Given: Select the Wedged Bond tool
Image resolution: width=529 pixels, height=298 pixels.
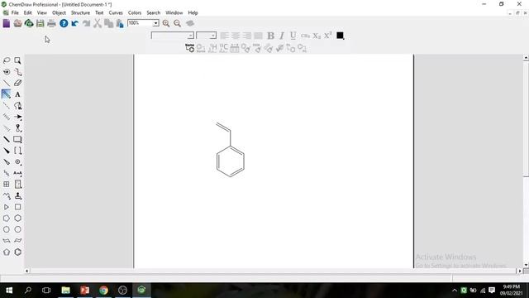Looking at the screenshot, I should 7,151.
